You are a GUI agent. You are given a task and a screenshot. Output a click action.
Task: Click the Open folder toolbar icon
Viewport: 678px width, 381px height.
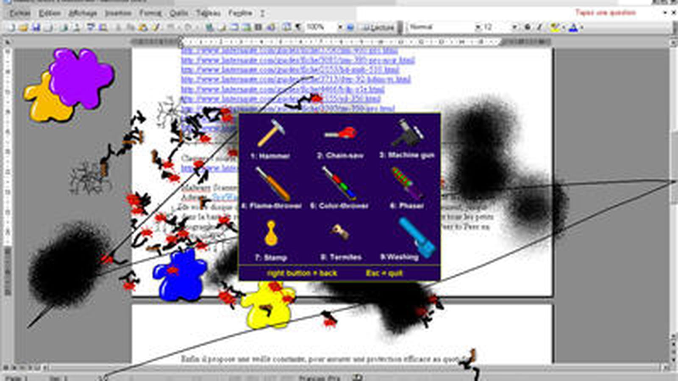tap(23, 28)
